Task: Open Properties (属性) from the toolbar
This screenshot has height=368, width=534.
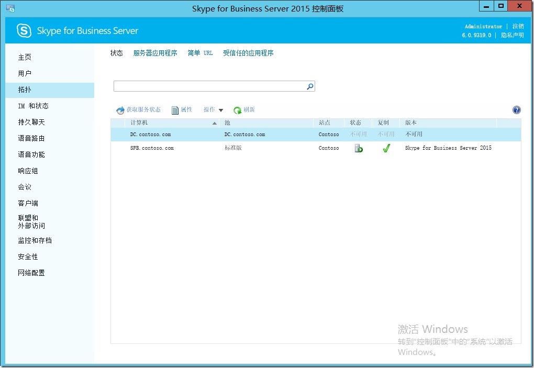Action: (182, 109)
